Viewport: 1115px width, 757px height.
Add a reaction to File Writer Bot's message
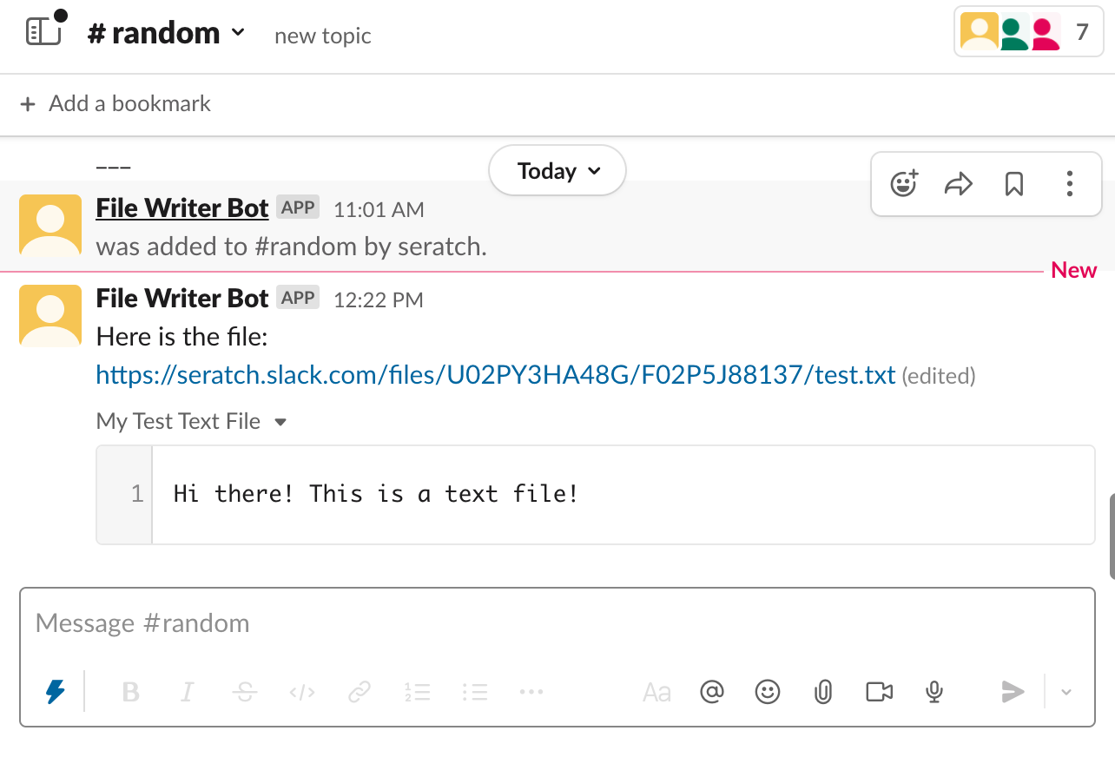[x=903, y=184]
